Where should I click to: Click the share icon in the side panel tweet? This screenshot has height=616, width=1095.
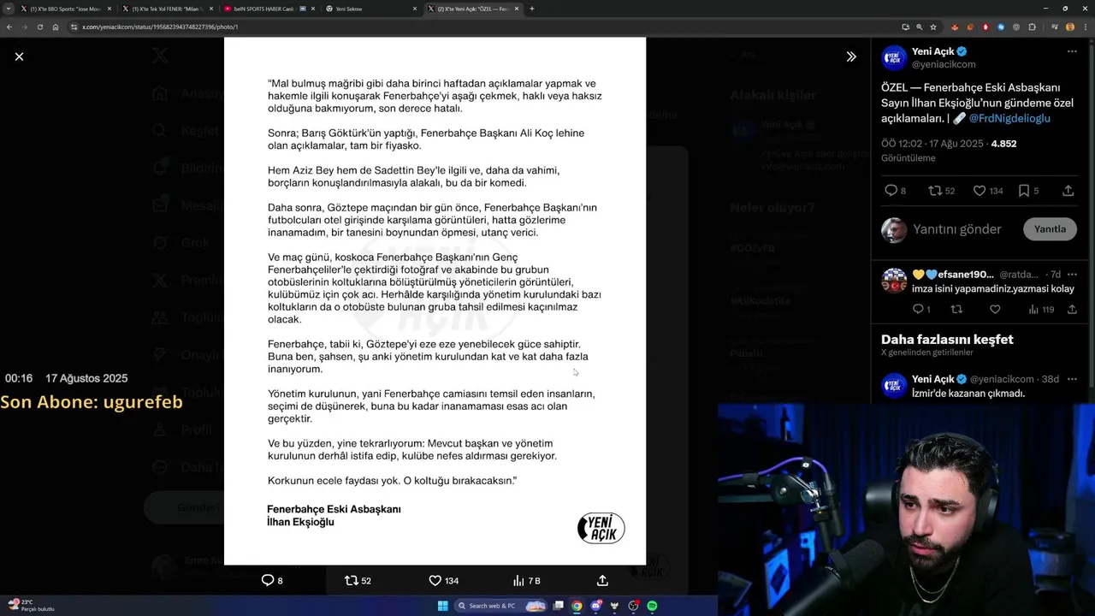point(1068,191)
